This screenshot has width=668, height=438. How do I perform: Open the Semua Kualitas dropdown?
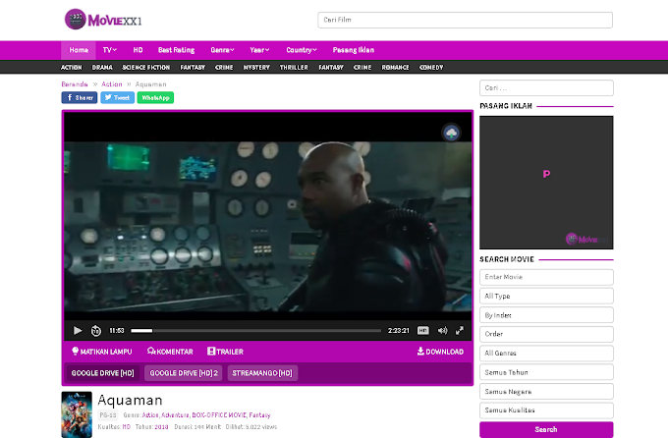click(546, 411)
